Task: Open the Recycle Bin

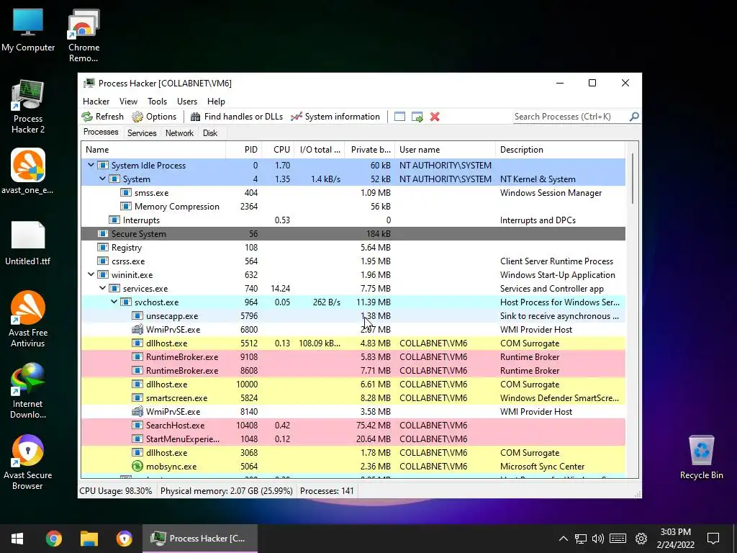Action: (701, 457)
